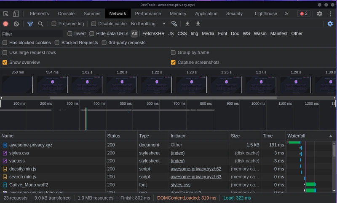337x203 pixels.
Task: Open awesome-privacy.xyz/:62 initiator link
Action: point(196,169)
